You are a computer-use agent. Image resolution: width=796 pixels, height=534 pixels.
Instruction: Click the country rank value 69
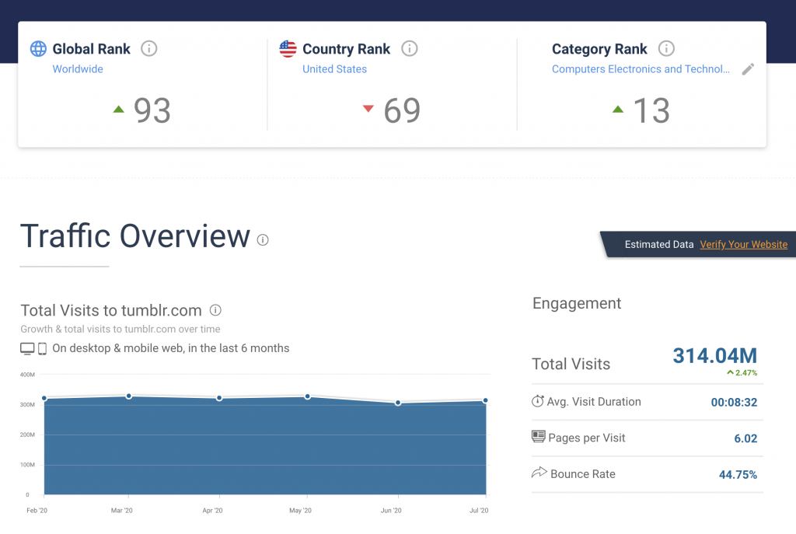pos(402,110)
